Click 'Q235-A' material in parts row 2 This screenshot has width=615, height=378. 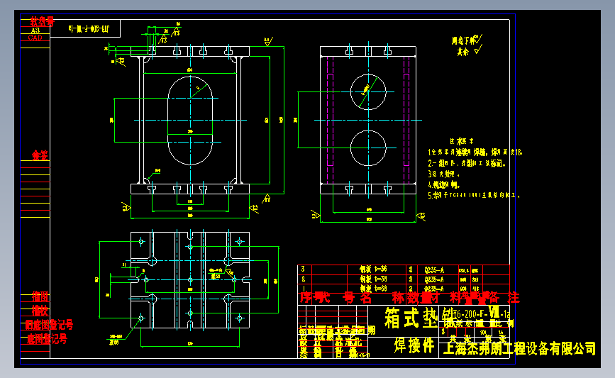[x=434, y=279]
